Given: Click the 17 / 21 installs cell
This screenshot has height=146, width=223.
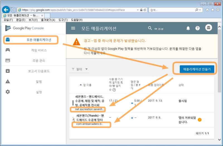Looking at the screenshot, I should pyautogui.click(x=113, y=101).
